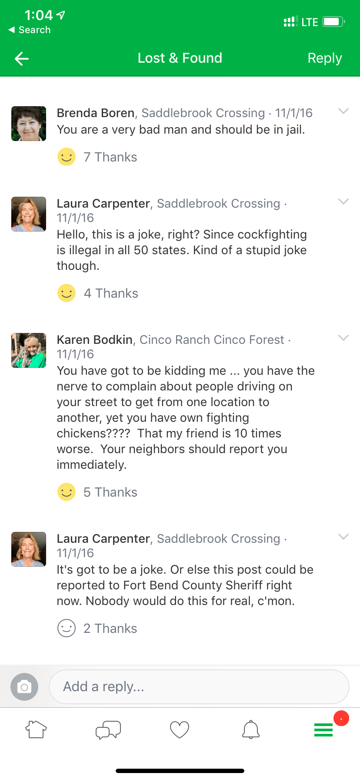Screen dimensions: 360x780
Task: Toggle thanks on Laura's cockfighting comment
Action: click(x=67, y=293)
